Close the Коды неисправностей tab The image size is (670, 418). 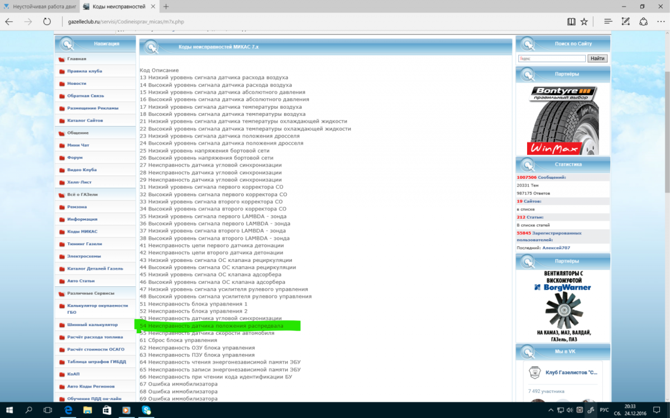tap(152, 7)
